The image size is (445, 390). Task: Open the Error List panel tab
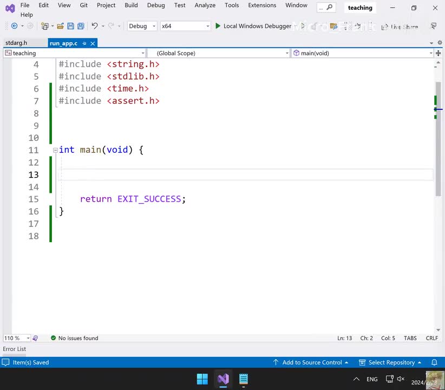point(14,349)
